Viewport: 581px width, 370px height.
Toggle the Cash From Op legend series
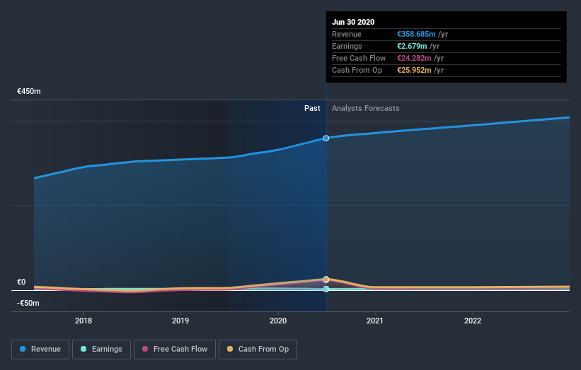click(x=258, y=350)
